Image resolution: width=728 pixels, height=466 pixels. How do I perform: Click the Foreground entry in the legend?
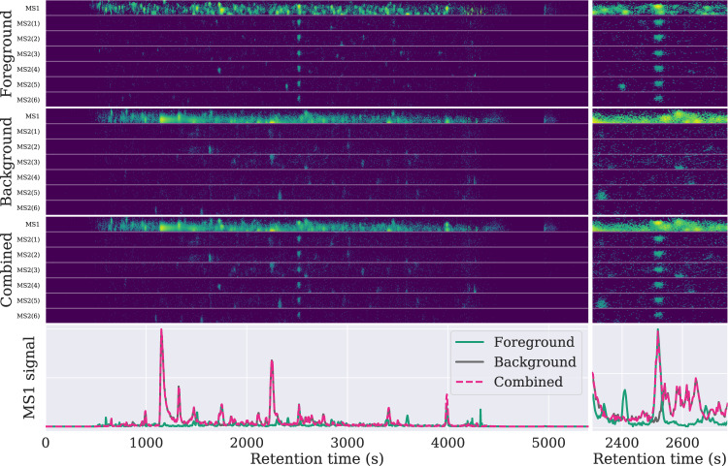(534, 342)
